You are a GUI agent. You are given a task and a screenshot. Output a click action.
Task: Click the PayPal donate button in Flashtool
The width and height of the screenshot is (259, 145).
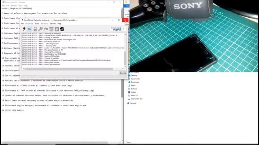116,29
